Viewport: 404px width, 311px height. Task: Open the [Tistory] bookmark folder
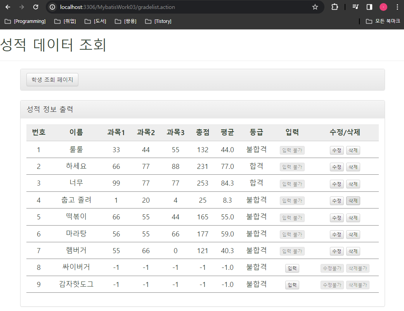tap(158, 21)
